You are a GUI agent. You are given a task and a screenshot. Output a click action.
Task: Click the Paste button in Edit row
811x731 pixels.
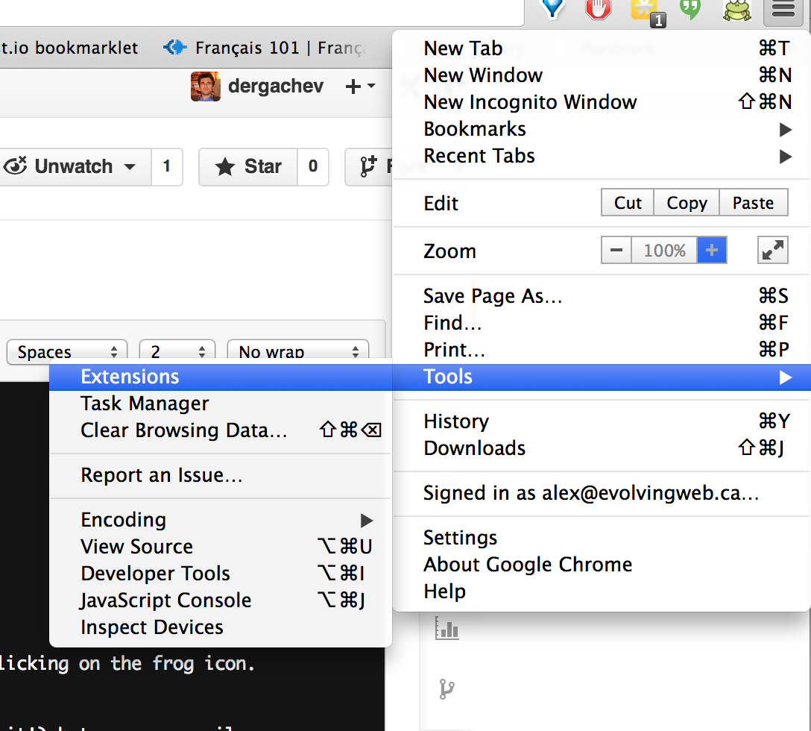point(753,202)
